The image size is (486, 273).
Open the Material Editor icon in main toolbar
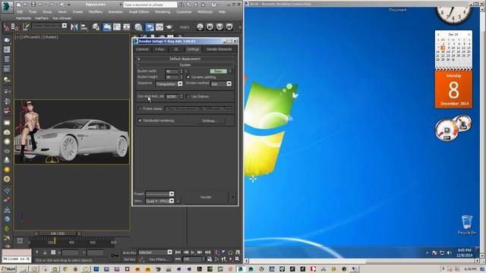point(138,27)
